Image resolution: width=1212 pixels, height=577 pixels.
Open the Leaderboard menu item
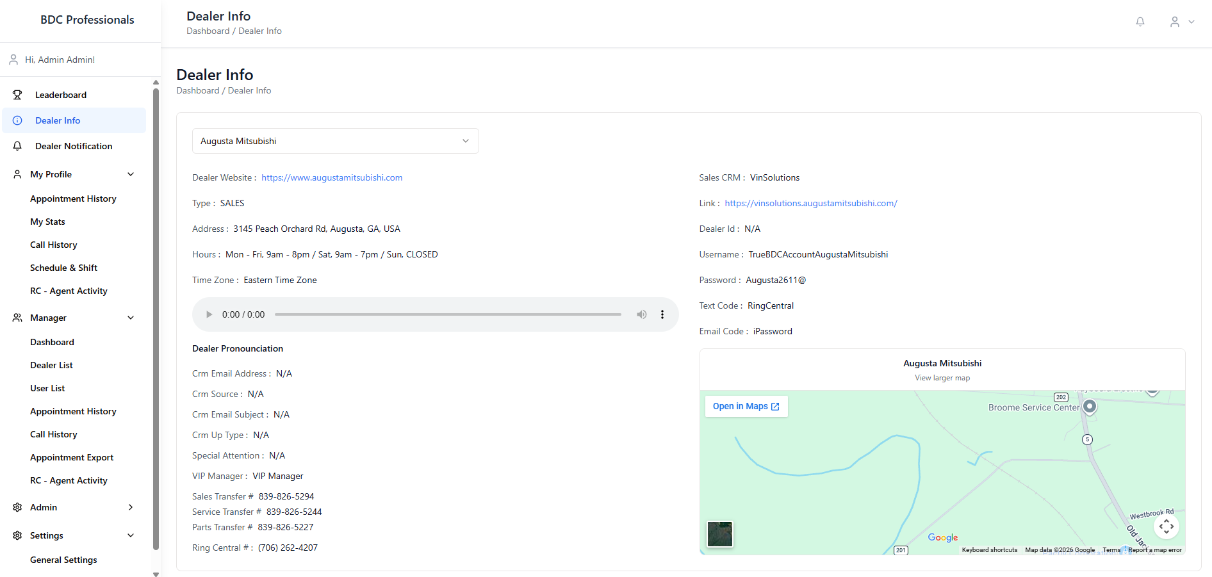pos(74,95)
